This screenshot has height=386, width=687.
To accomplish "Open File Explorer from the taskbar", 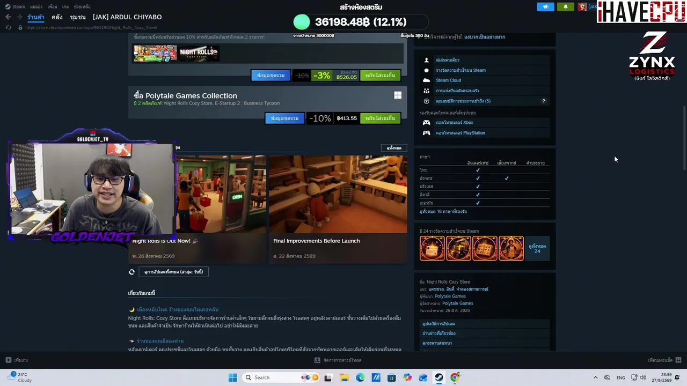I will tap(344, 377).
